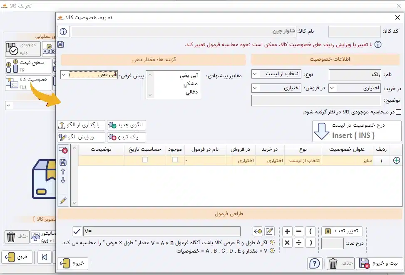Toggle حساسیت تاریخ checkbox in row 1
This screenshot has width=405, height=275.
145,160
